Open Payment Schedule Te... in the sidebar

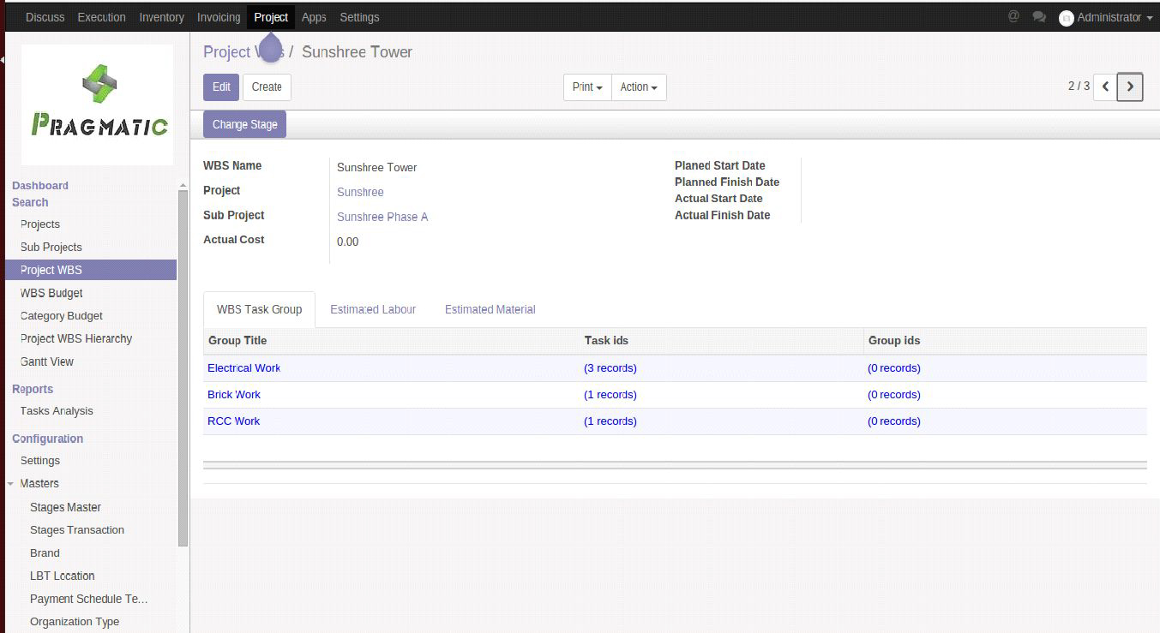tap(89, 600)
